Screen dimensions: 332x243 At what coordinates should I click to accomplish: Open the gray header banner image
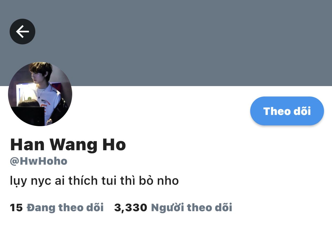[x=166, y=43]
